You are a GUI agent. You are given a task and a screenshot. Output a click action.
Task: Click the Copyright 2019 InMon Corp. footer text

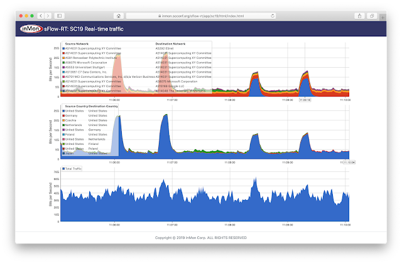(201, 238)
